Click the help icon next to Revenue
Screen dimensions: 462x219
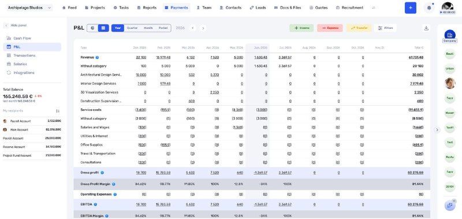pos(97,57)
